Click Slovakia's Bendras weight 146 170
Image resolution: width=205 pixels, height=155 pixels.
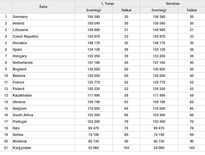[x=159, y=43]
